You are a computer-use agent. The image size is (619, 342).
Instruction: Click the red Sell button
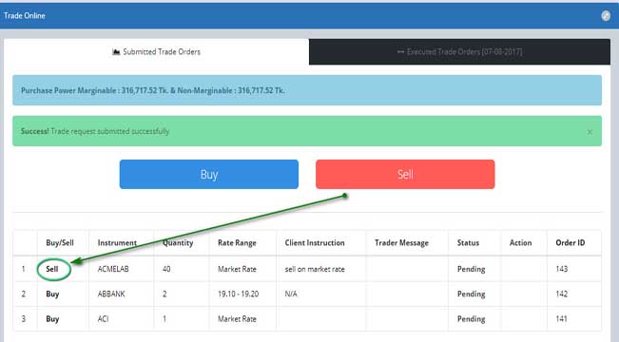click(405, 175)
